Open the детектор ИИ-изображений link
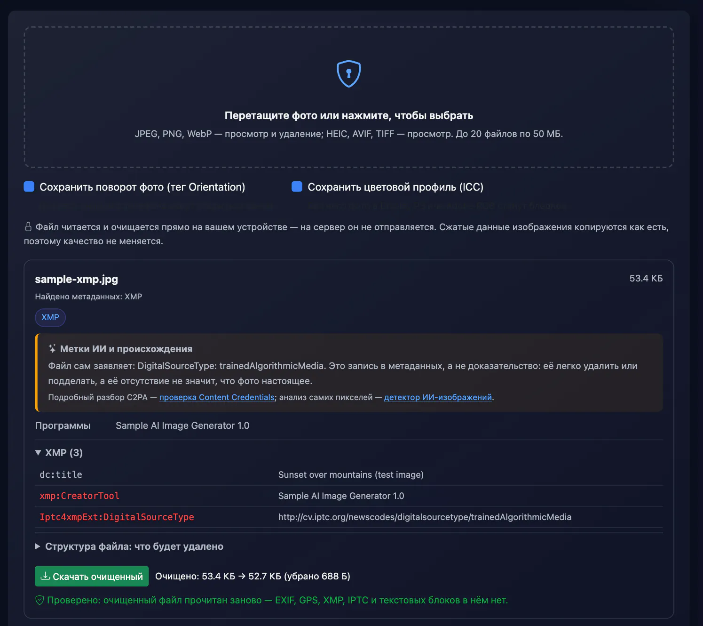The width and height of the screenshot is (703, 626). [x=438, y=397]
